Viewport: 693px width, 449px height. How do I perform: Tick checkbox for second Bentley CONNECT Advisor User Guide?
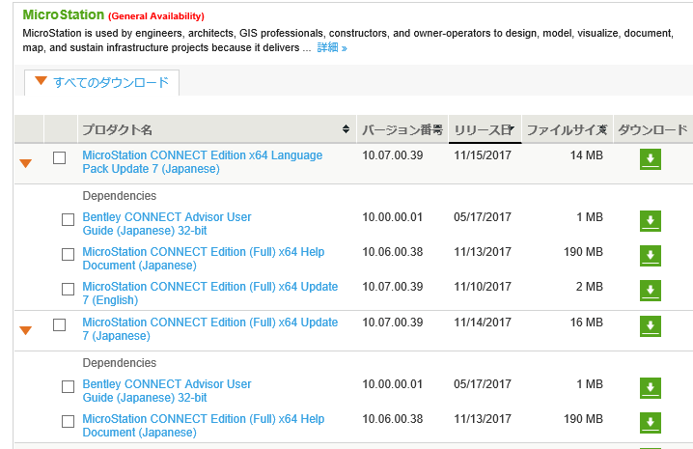pyautogui.click(x=69, y=386)
